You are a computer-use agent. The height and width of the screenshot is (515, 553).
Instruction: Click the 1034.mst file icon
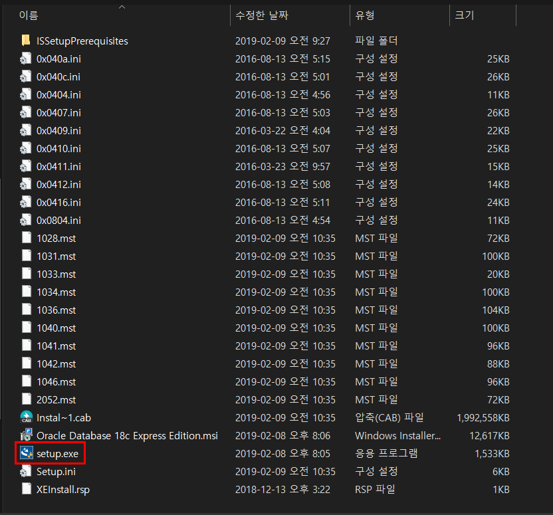click(27, 292)
